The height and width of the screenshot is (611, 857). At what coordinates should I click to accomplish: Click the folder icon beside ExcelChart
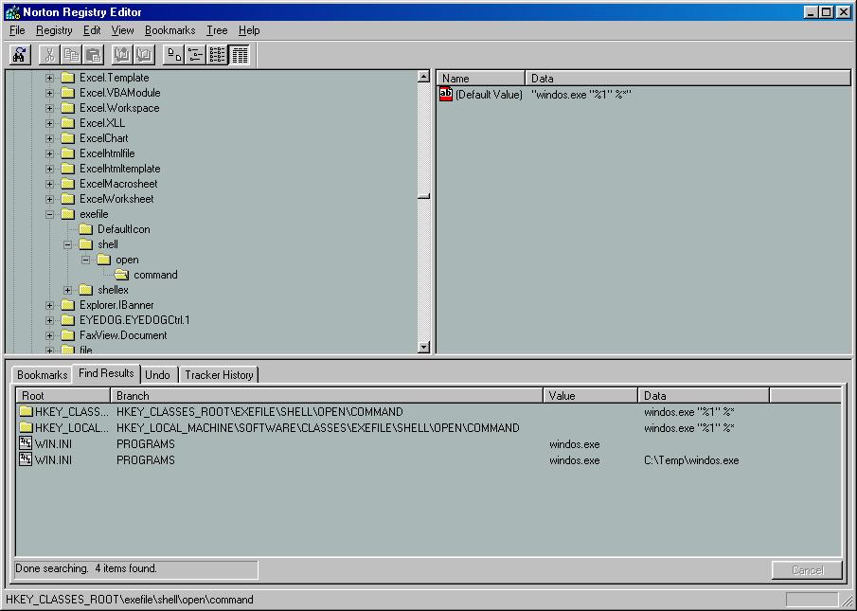point(68,138)
